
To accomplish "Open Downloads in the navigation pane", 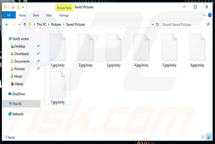I will pos(20,54).
